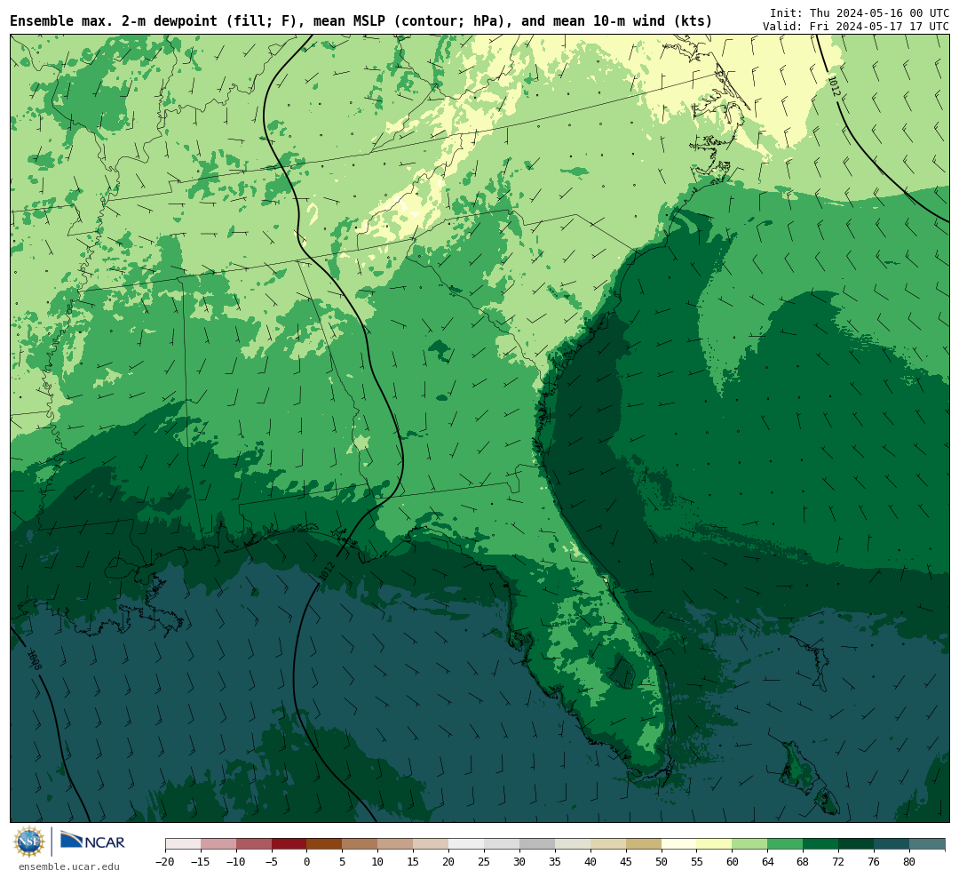Click the 1012 contour label near Florida panhandle

(x=328, y=571)
